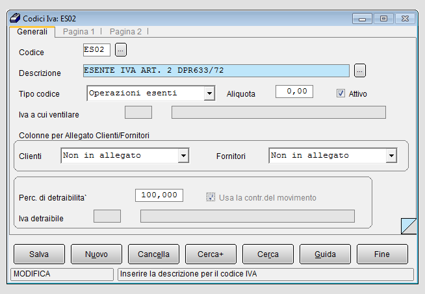Click the Cancella button

pos(153,254)
